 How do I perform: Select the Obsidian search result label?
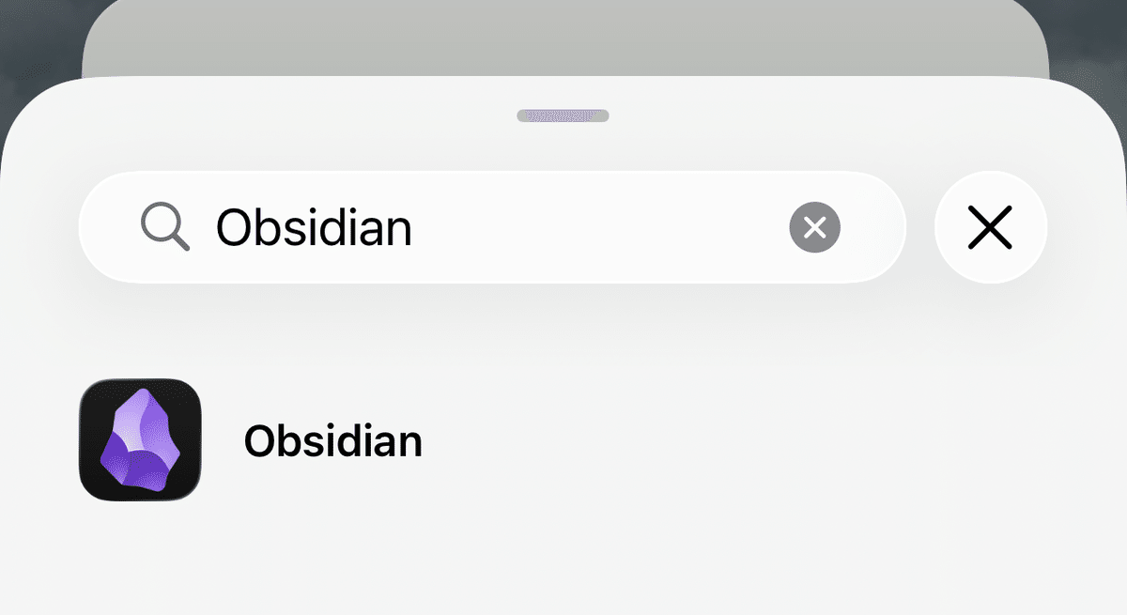332,440
